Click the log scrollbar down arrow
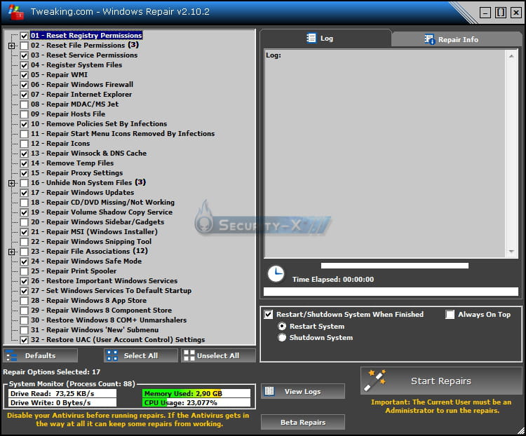 511,251
